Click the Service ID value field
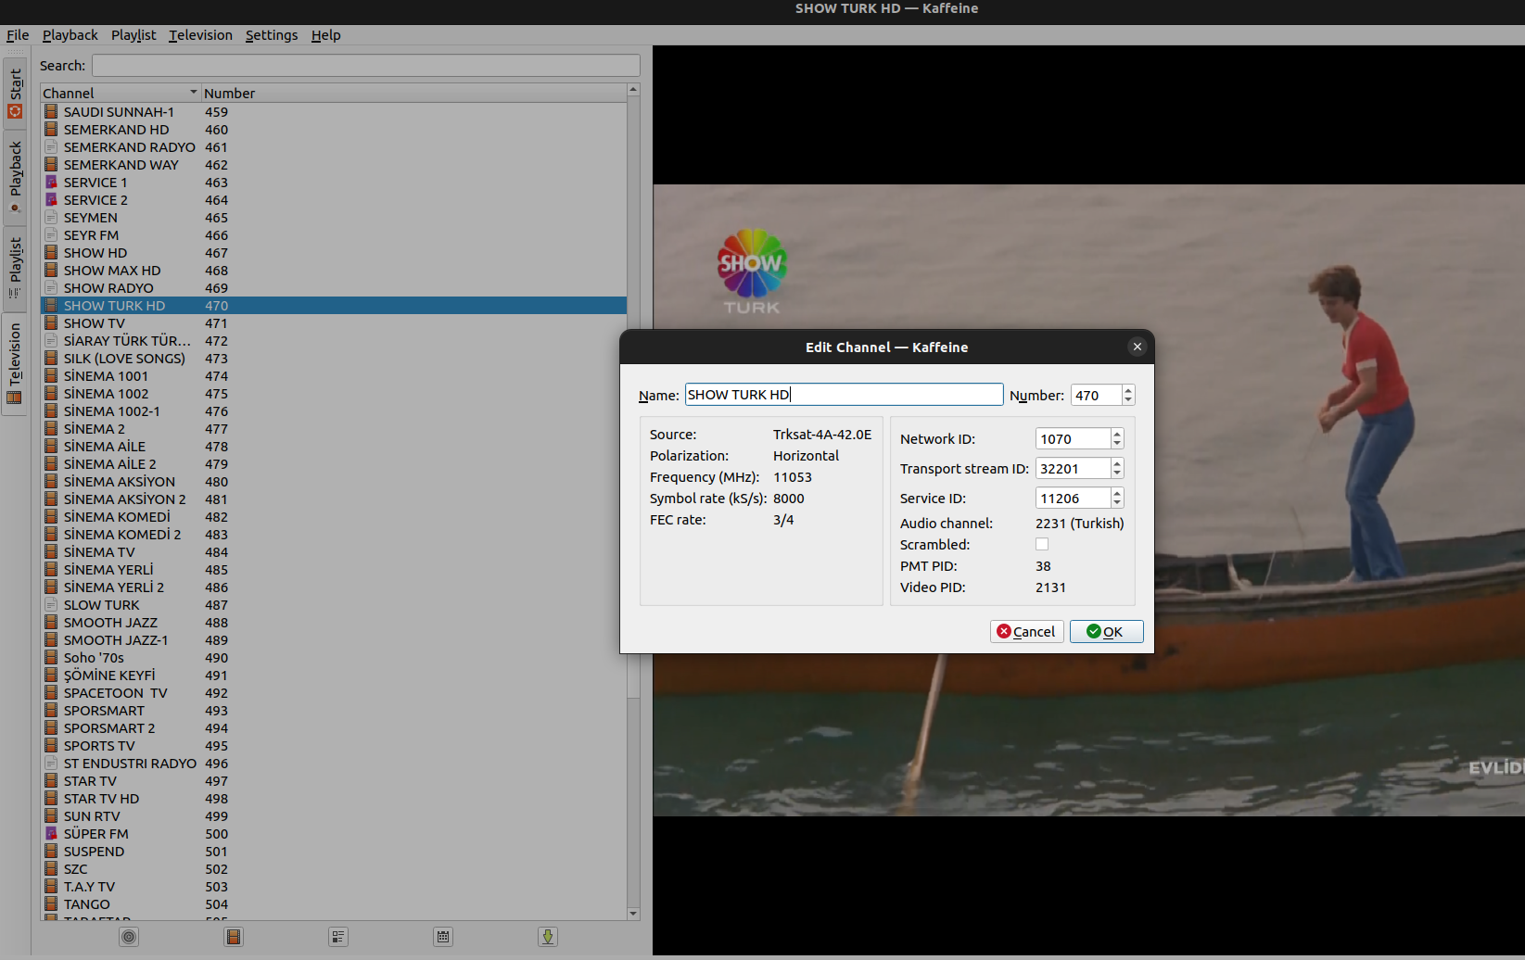1525x960 pixels. [1073, 499]
